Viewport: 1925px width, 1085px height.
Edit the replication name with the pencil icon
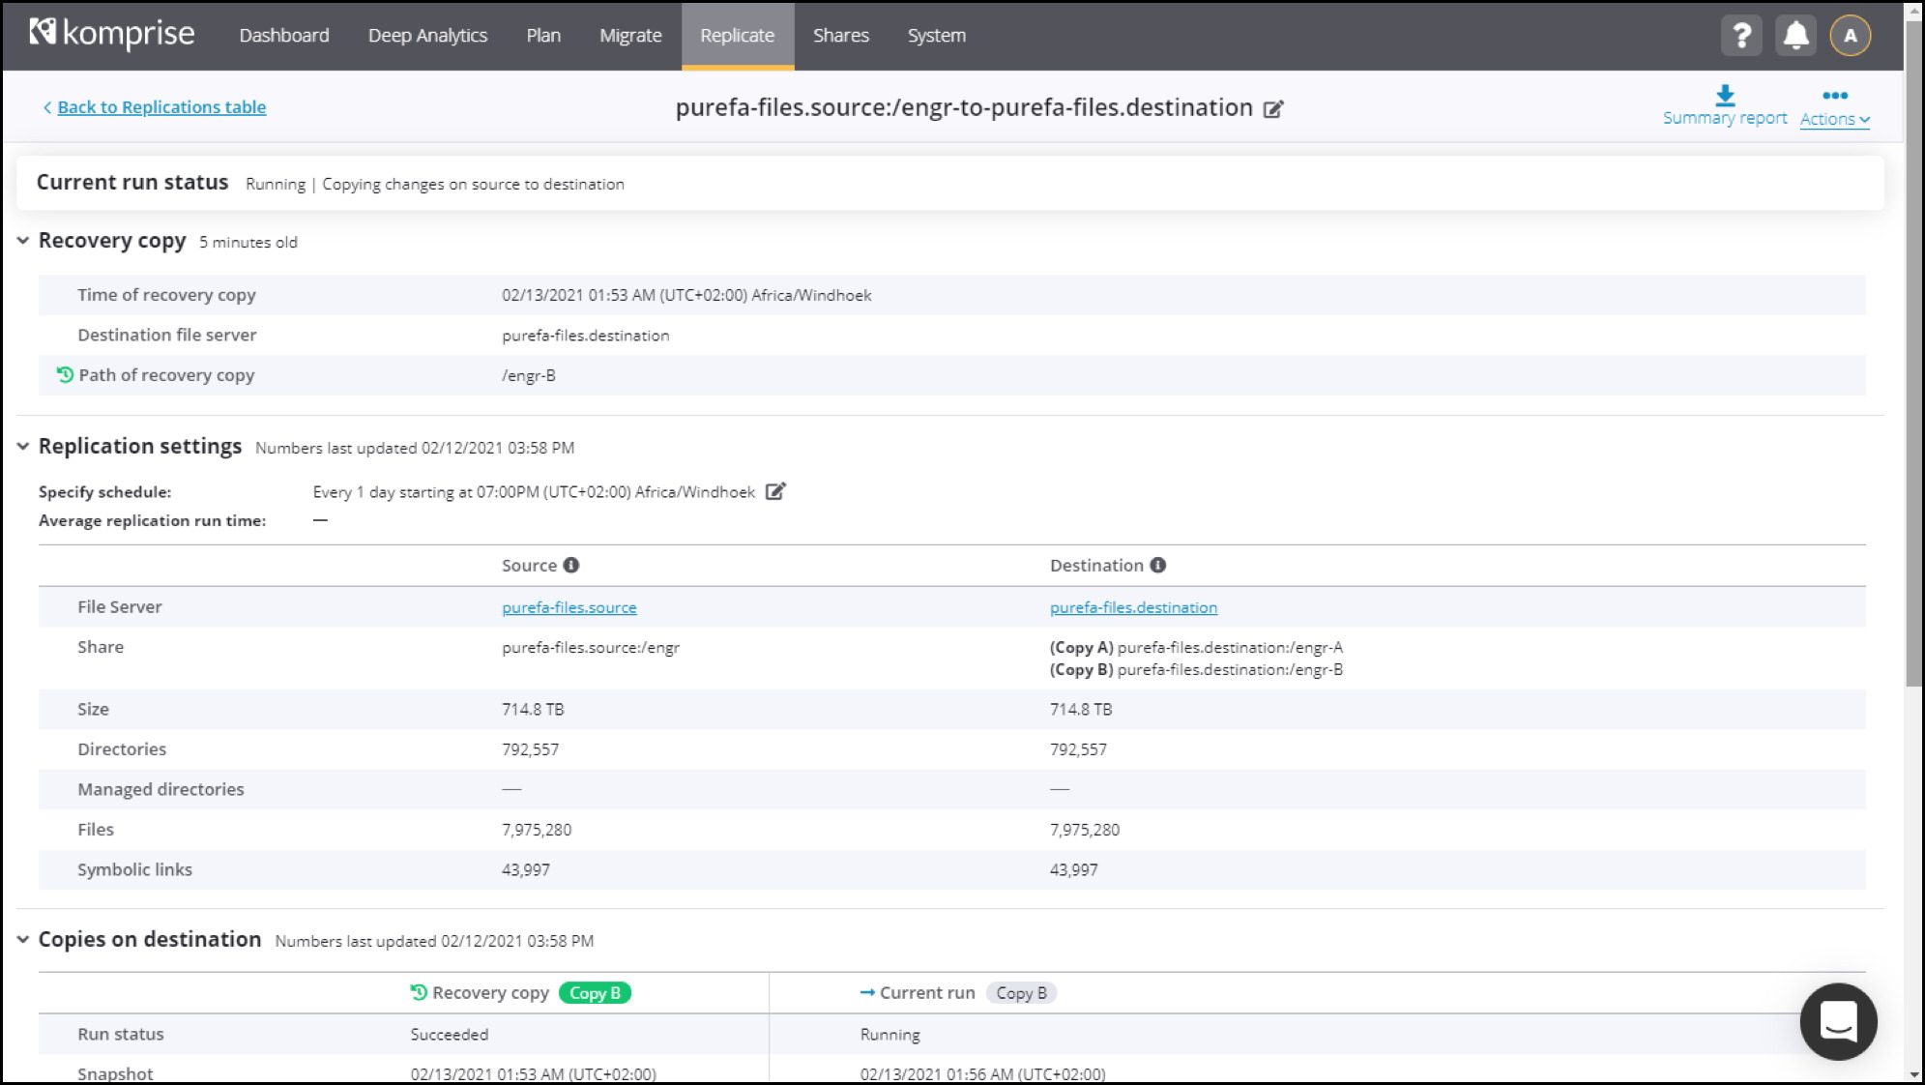(1274, 109)
